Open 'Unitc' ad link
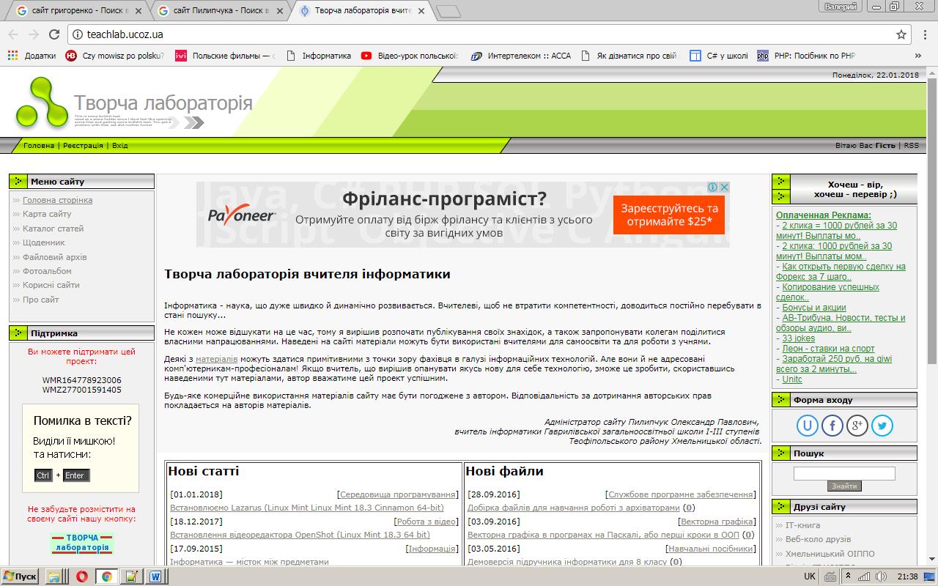938x586 pixels. [x=792, y=379]
